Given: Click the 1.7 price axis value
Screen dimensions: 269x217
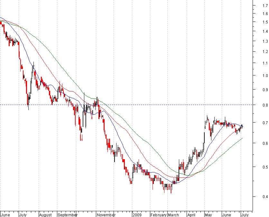Looking at the screenshot, I should coord(265,6).
